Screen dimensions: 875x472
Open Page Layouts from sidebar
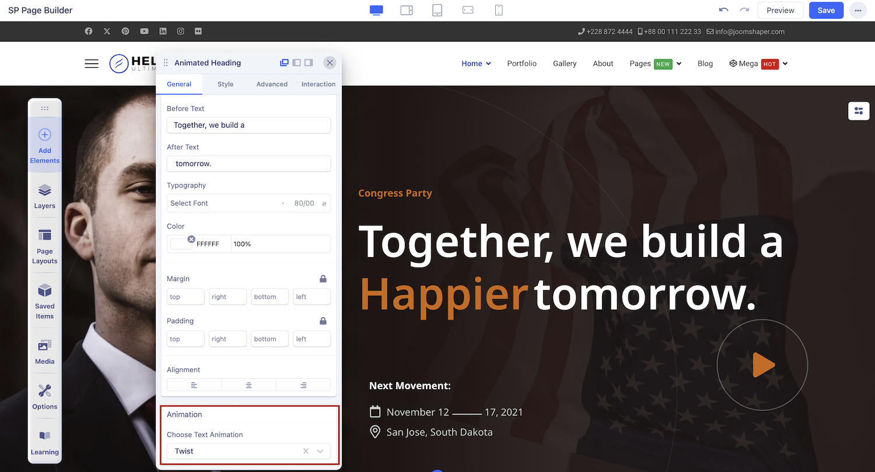point(45,246)
